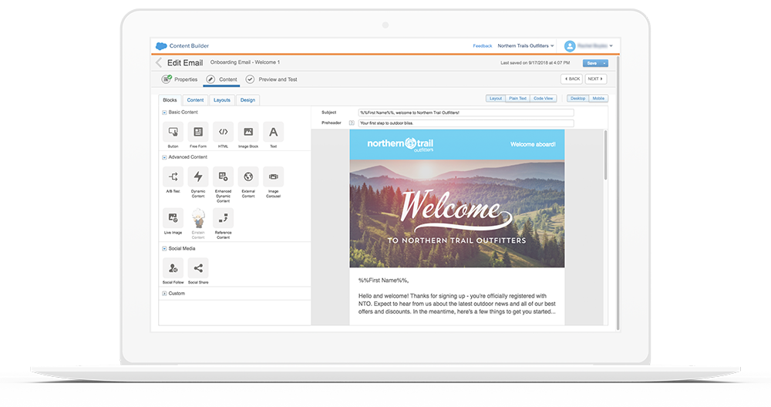Open the Northern Trails Outfitters account dropdown
Screen dimensions: 771x407
point(526,45)
